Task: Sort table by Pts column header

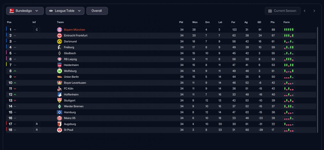Action: pyautogui.click(x=272, y=22)
